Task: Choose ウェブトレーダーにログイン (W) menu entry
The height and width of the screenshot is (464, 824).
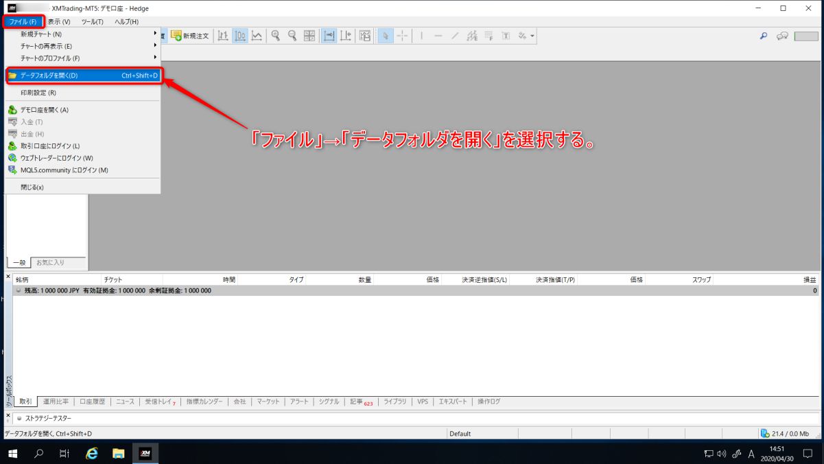Action: pos(83,158)
